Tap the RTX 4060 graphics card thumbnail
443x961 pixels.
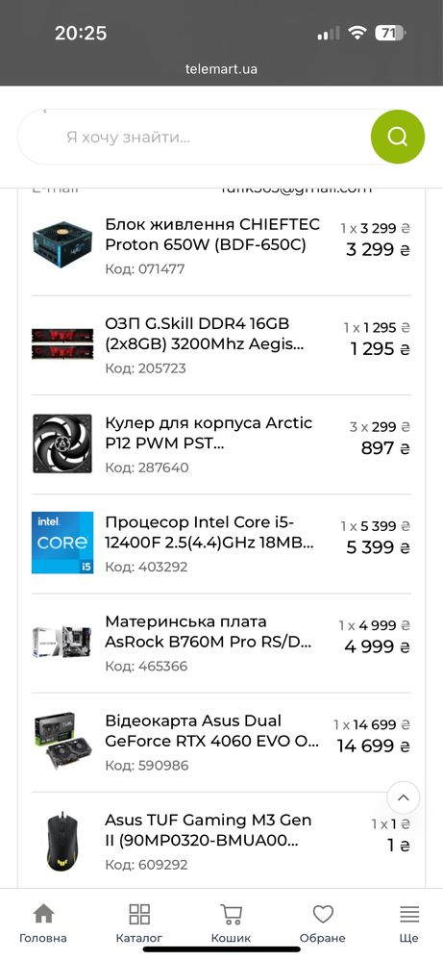click(x=62, y=741)
